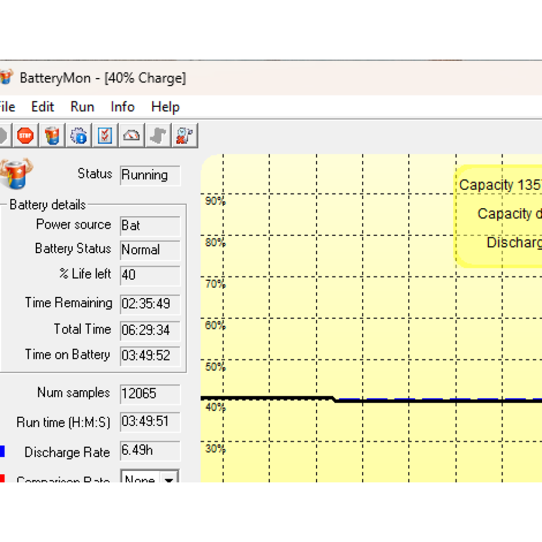
Task: Click the clock with red X toolbar icon
Action: (184, 135)
